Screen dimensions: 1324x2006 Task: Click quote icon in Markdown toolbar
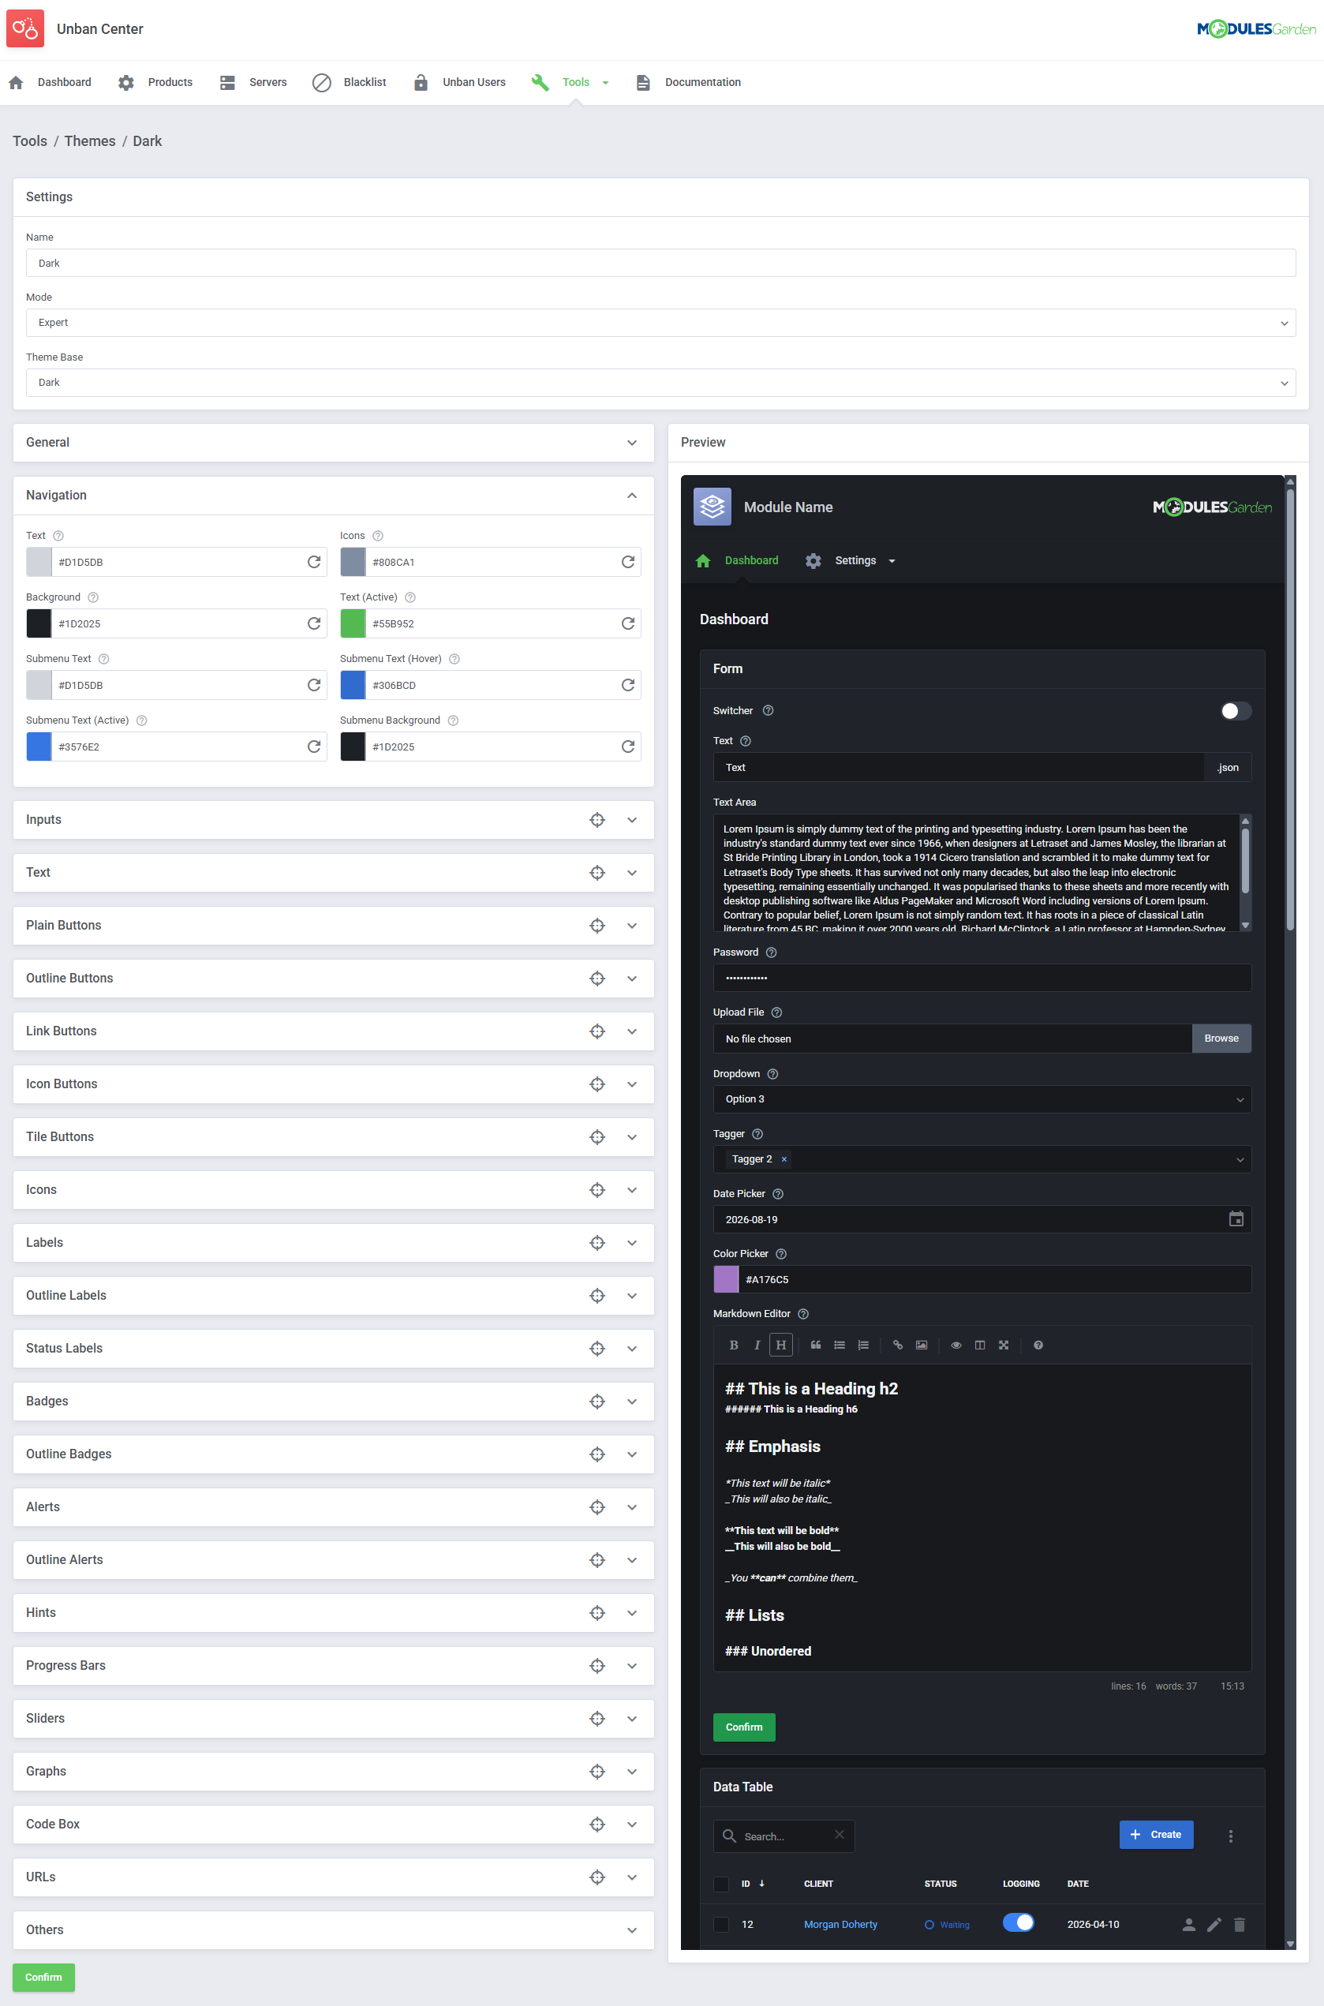tap(816, 1345)
